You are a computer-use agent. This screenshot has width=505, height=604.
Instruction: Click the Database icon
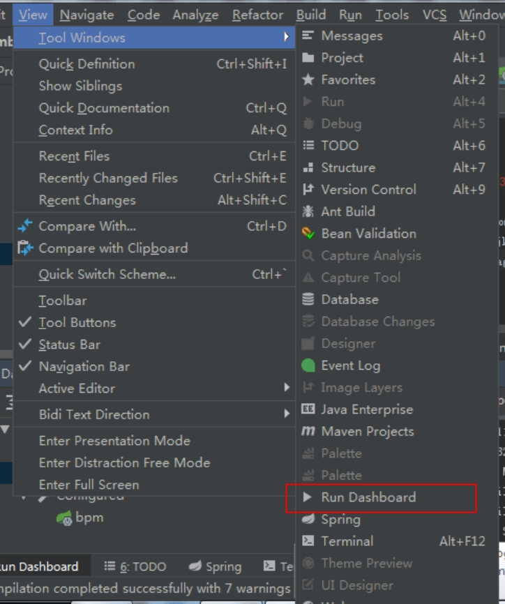(308, 299)
